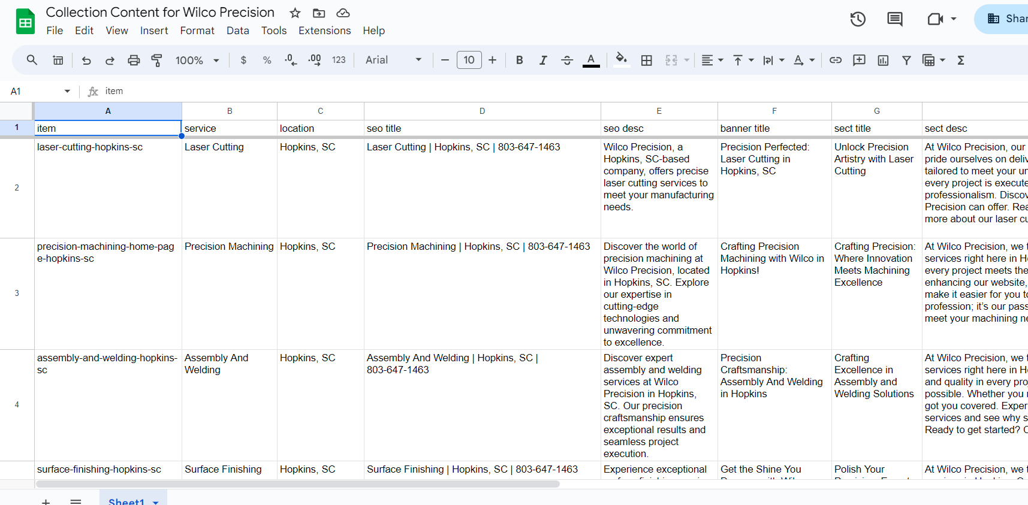Apply percent format icon
The height and width of the screenshot is (505, 1028).
267,60
